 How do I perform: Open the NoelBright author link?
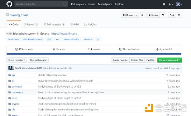tap(20, 68)
